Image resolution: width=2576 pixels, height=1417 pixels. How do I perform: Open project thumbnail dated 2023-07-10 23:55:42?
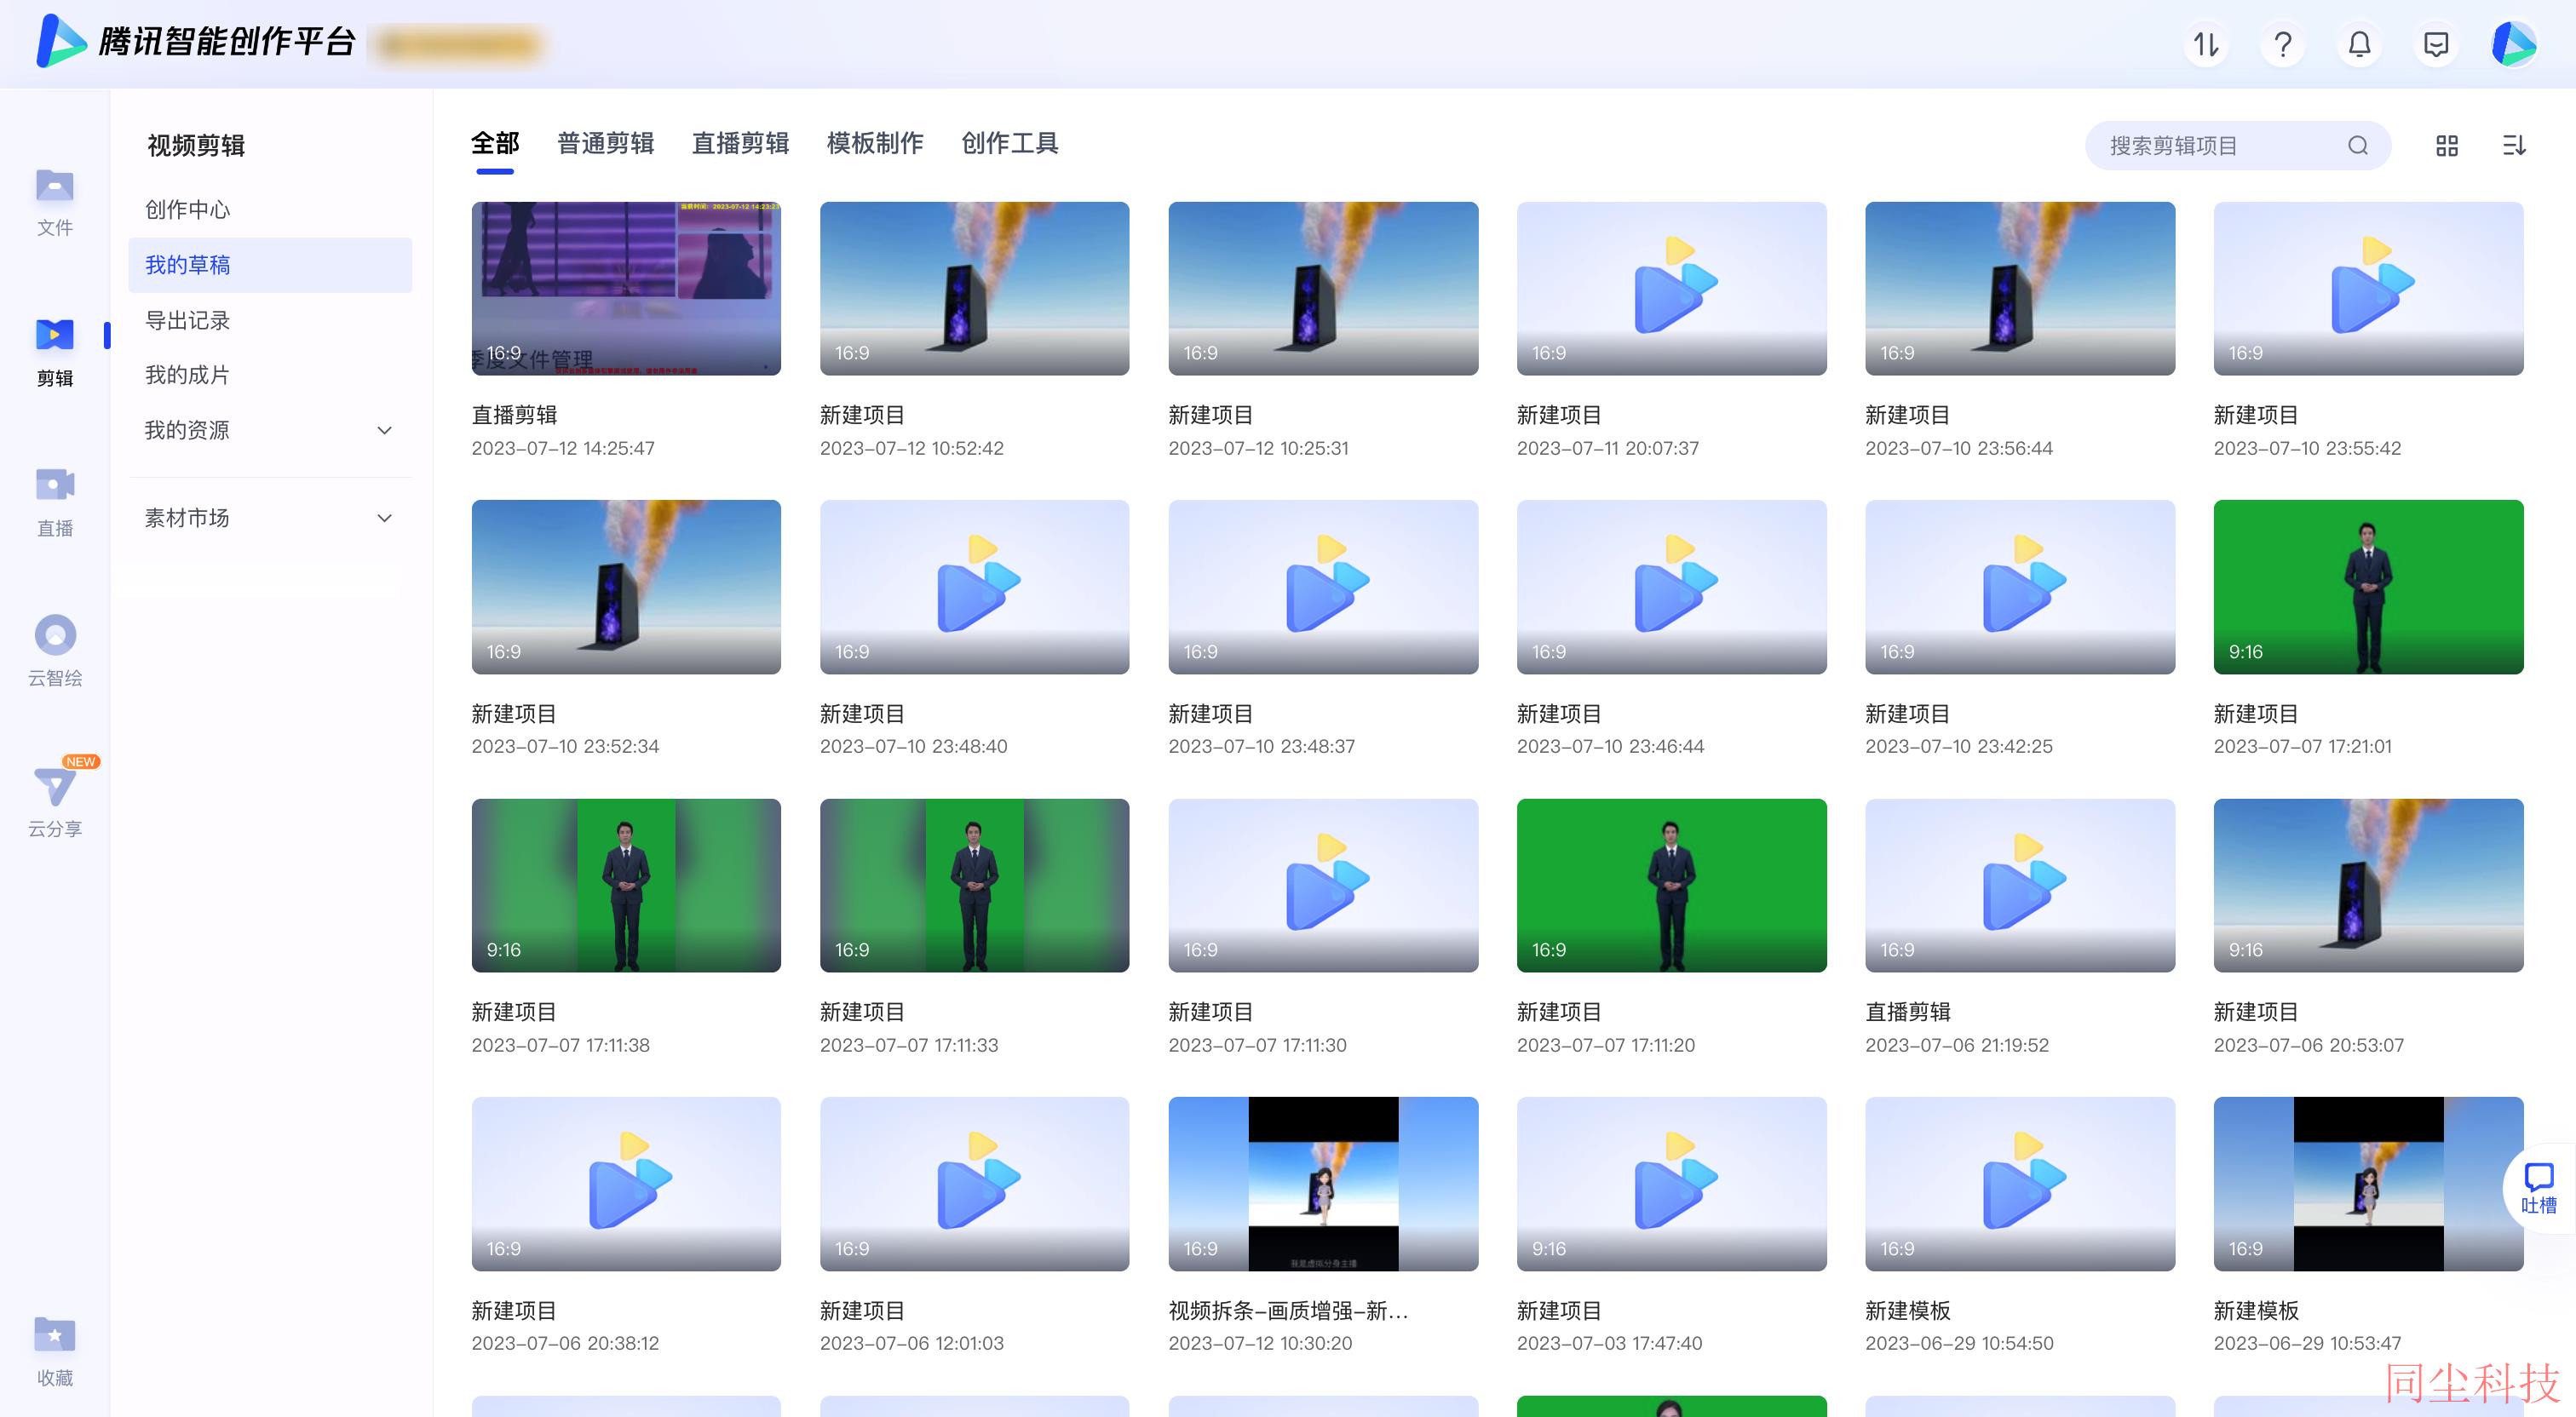pos(2368,289)
